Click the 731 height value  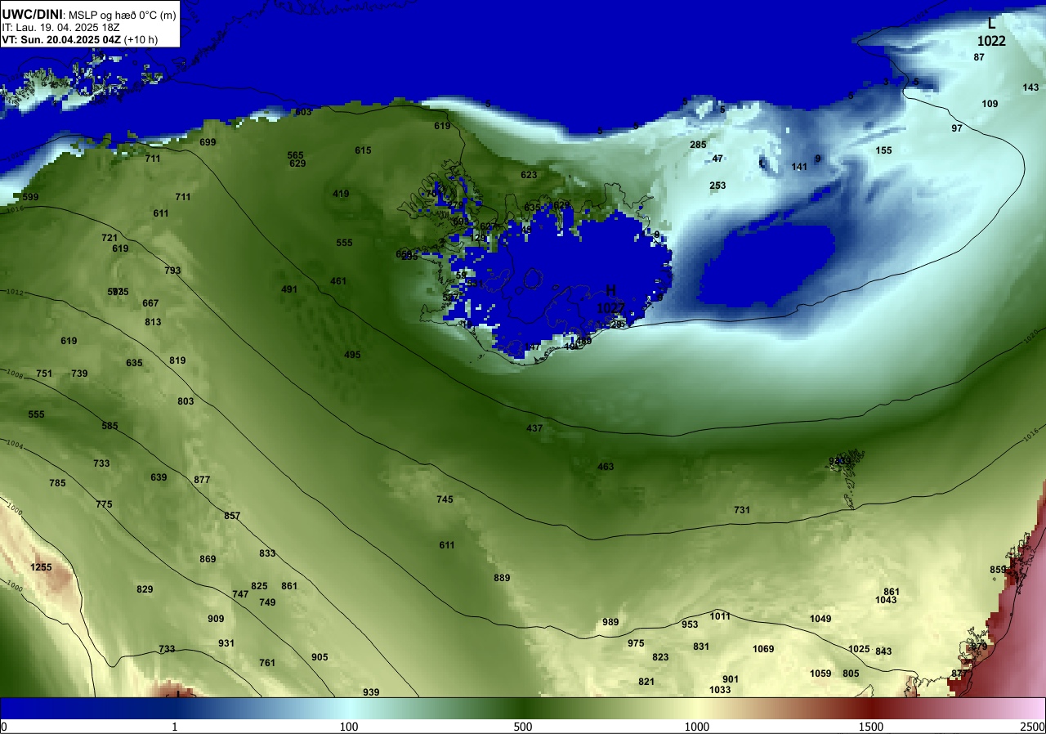coord(742,510)
